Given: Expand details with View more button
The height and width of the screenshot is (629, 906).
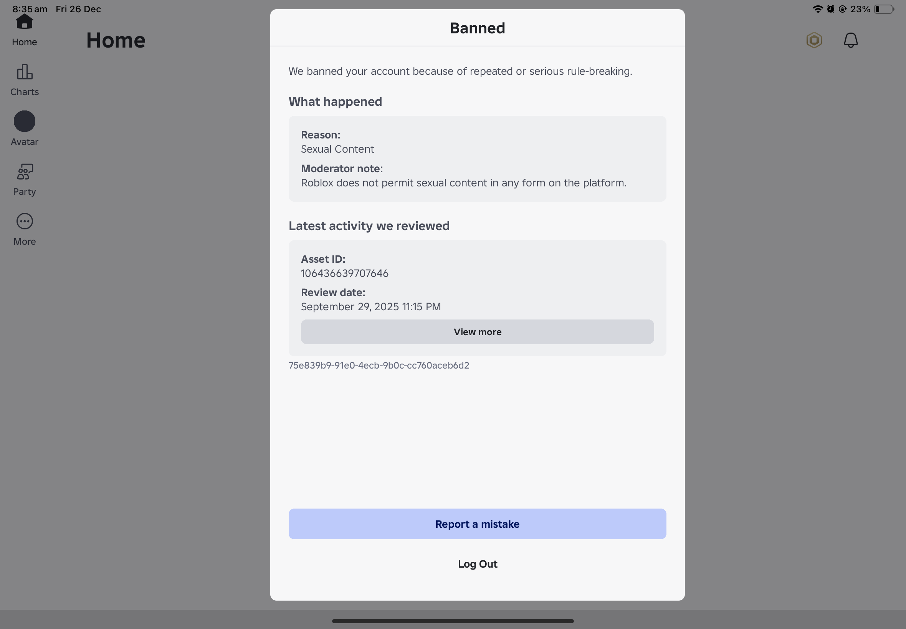Looking at the screenshot, I should click(477, 332).
